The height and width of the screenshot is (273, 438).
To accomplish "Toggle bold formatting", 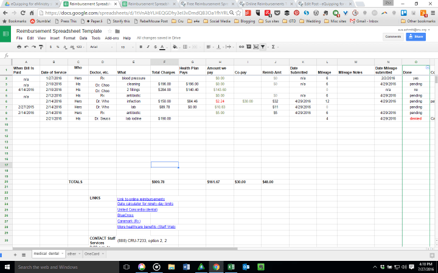I will [x=141, y=47].
